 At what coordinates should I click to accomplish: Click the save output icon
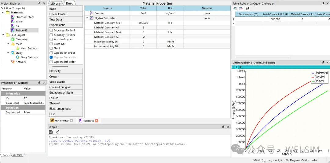[x=51, y=132]
